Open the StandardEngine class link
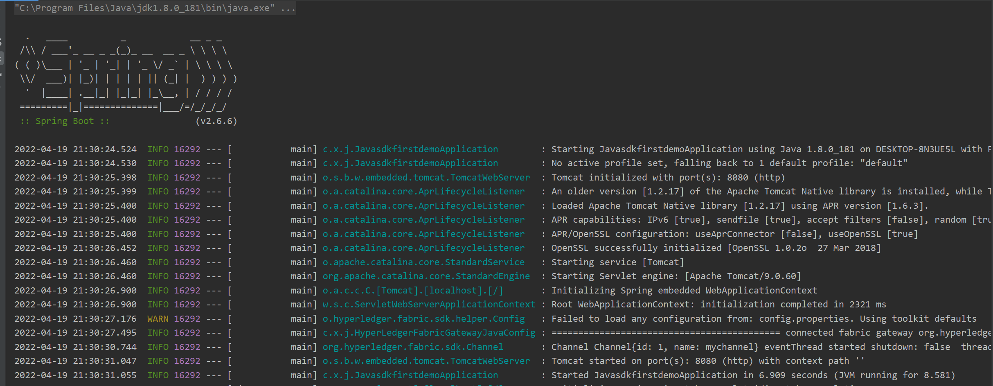Screen dimensions: 993x386 [426, 276]
